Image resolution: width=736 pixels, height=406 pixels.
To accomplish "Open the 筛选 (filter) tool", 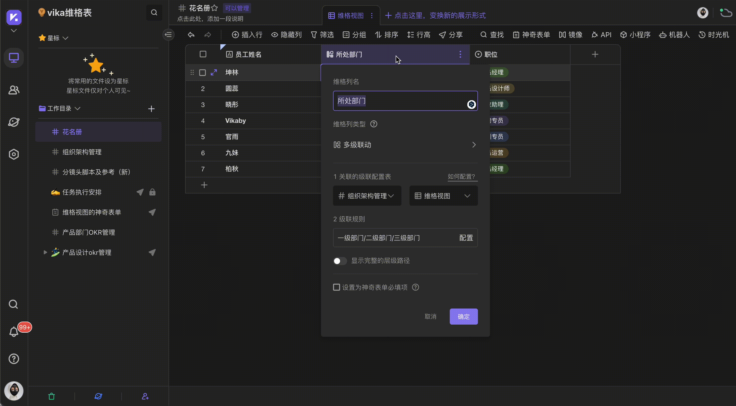I will click(322, 34).
